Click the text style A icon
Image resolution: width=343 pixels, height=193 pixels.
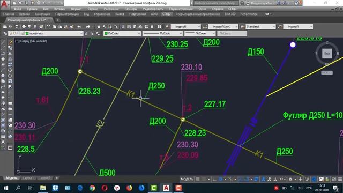click(x=167, y=27)
